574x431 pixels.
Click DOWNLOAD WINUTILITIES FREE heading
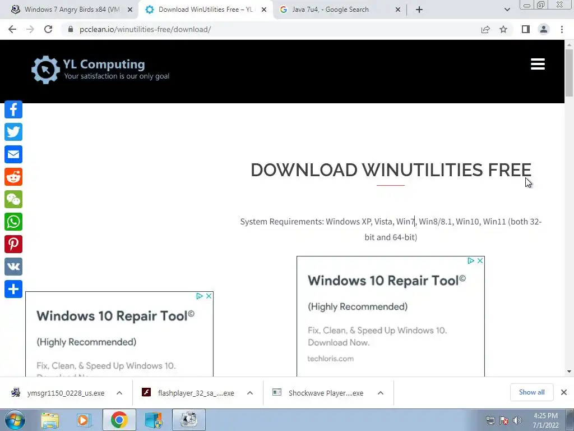391,169
